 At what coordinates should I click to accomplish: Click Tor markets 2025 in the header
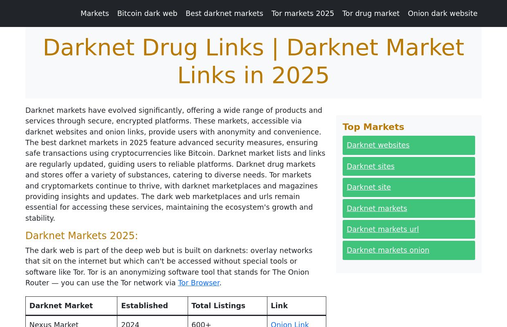pyautogui.click(x=303, y=13)
